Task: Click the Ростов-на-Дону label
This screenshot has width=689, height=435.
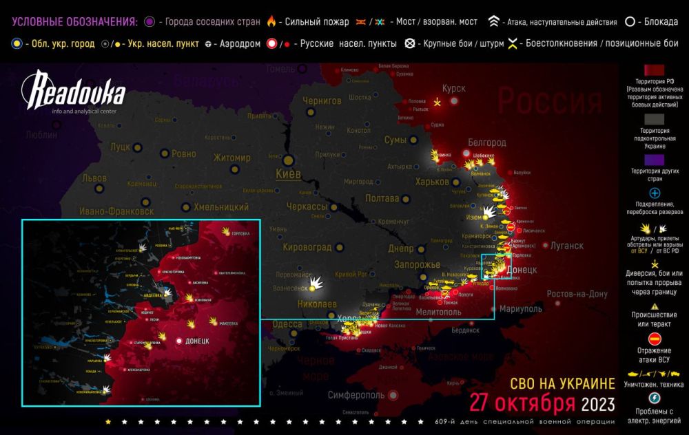Action: pyautogui.click(x=577, y=294)
